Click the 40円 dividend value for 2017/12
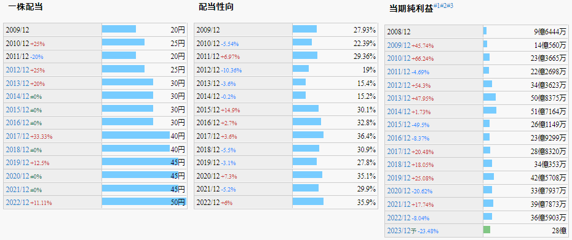The height and width of the screenshot is (240, 572). pos(178,136)
